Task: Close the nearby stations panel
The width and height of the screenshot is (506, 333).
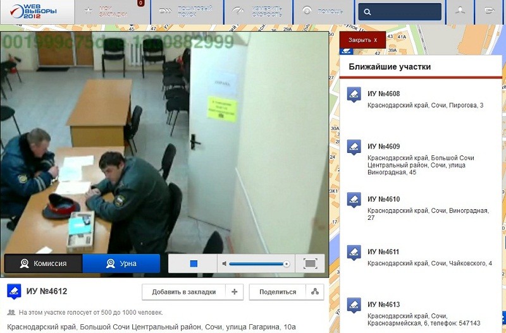Action: pyautogui.click(x=362, y=40)
